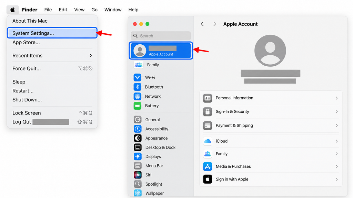Click the Appearance sidebar icon
Screen dimensions: 353x198
[x=138, y=138]
